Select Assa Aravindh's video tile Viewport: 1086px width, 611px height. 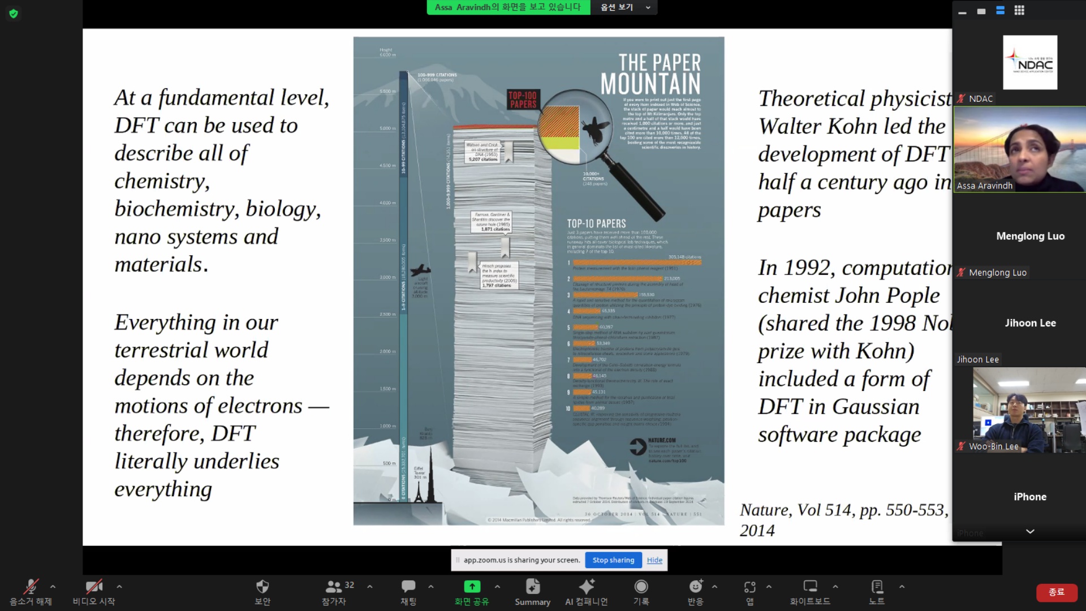pyautogui.click(x=1020, y=149)
